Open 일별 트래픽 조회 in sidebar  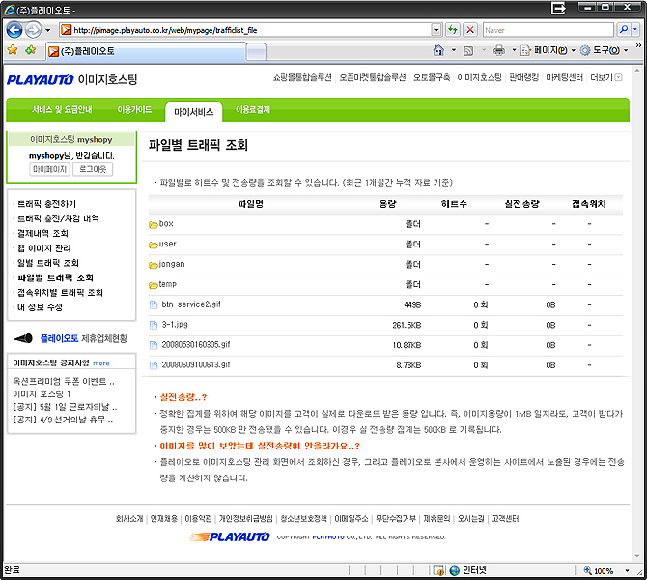[x=47, y=263]
